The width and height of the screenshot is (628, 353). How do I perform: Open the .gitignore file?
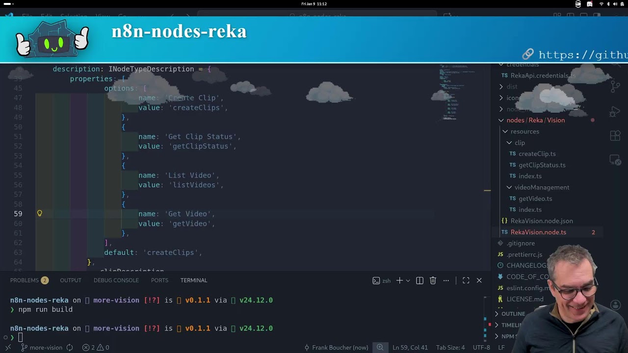point(521,243)
